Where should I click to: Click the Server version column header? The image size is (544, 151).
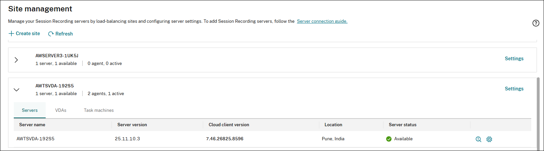(132, 125)
